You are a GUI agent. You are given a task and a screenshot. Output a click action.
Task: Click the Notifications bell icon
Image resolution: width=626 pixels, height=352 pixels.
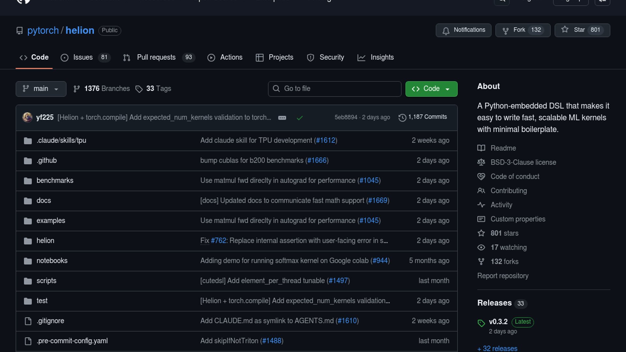[x=446, y=30]
